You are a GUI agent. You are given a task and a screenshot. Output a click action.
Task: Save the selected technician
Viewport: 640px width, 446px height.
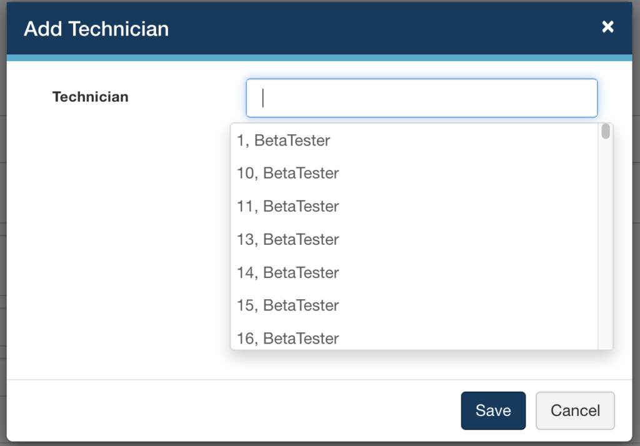[493, 410]
